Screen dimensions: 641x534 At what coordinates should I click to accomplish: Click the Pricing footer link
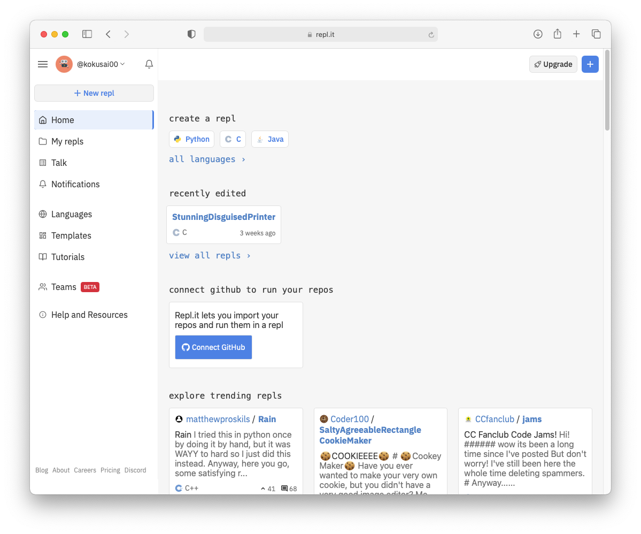point(110,470)
